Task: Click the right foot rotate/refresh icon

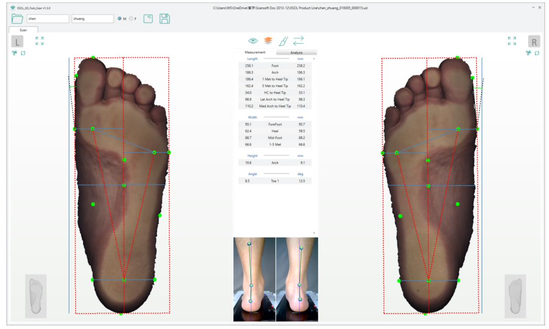Action: (537, 53)
